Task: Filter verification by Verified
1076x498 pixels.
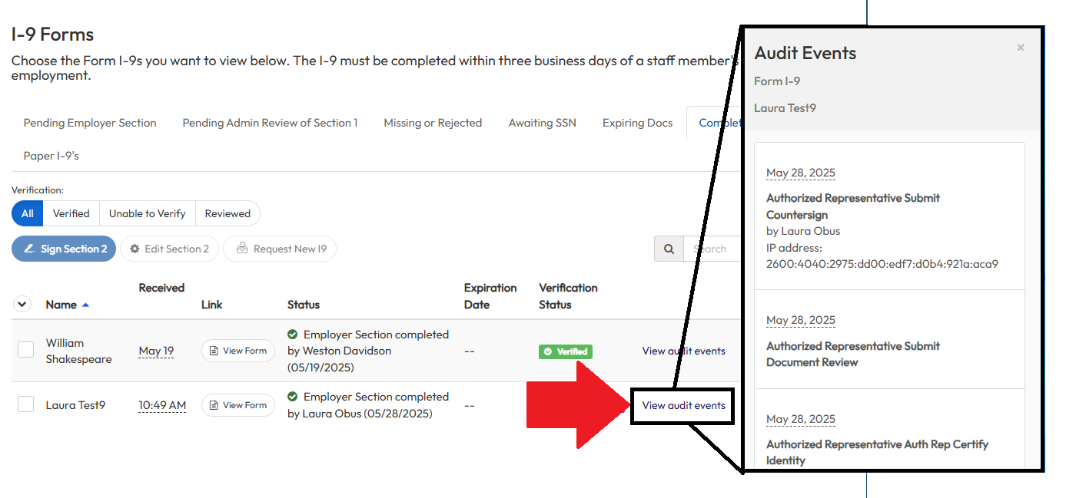Action: [x=71, y=213]
